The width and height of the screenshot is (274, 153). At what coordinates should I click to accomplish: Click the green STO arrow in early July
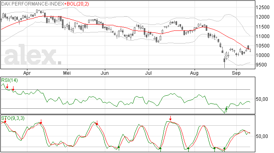coord(160,149)
